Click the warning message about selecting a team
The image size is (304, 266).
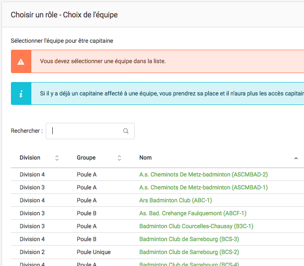[x=103, y=61]
